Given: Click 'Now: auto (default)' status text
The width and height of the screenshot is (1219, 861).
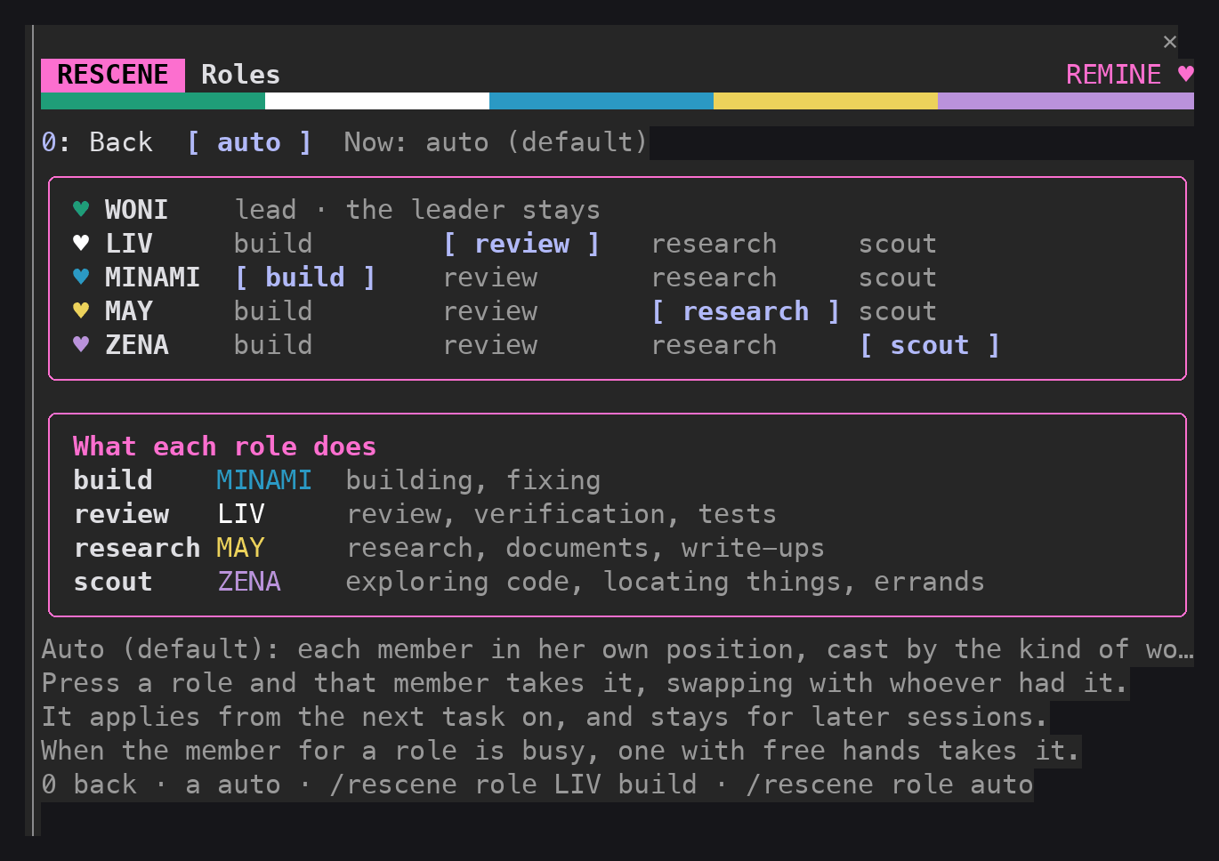Looking at the screenshot, I should (496, 142).
